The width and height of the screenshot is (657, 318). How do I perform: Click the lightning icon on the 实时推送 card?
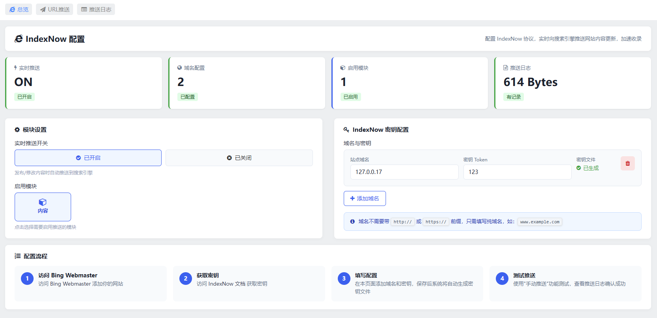tap(16, 68)
